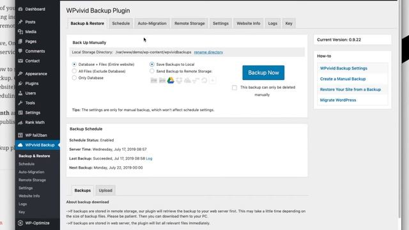Click the Pages icon in sidebar
Screen dimensions: 409x230
click(x=20, y=42)
